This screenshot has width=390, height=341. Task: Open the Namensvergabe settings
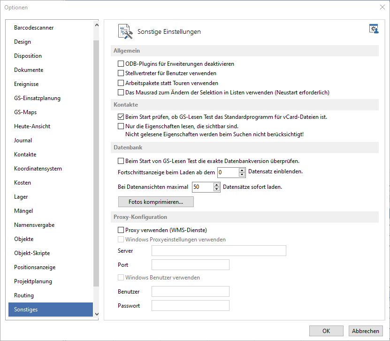click(x=51, y=225)
